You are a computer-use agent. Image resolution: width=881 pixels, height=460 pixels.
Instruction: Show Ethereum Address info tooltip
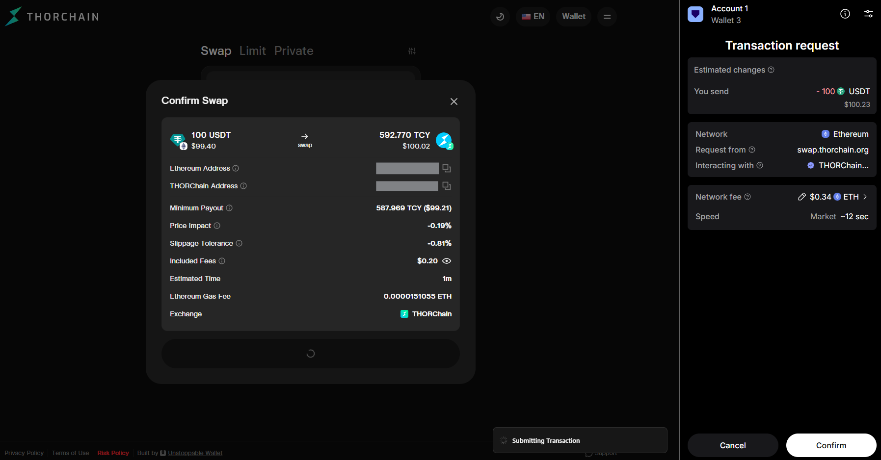tap(236, 168)
